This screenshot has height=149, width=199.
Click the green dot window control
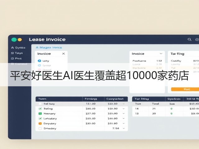click(14, 40)
